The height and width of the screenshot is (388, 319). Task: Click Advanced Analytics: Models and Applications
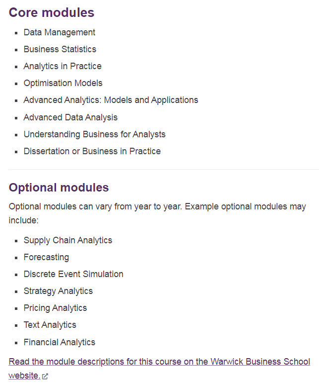coord(111,100)
